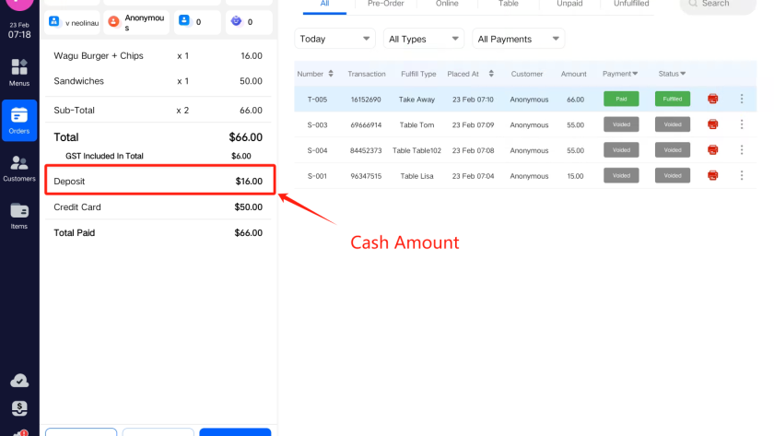This screenshot has width=774, height=436.
Task: Select the Unfulfilled orders tab
Action: (631, 5)
